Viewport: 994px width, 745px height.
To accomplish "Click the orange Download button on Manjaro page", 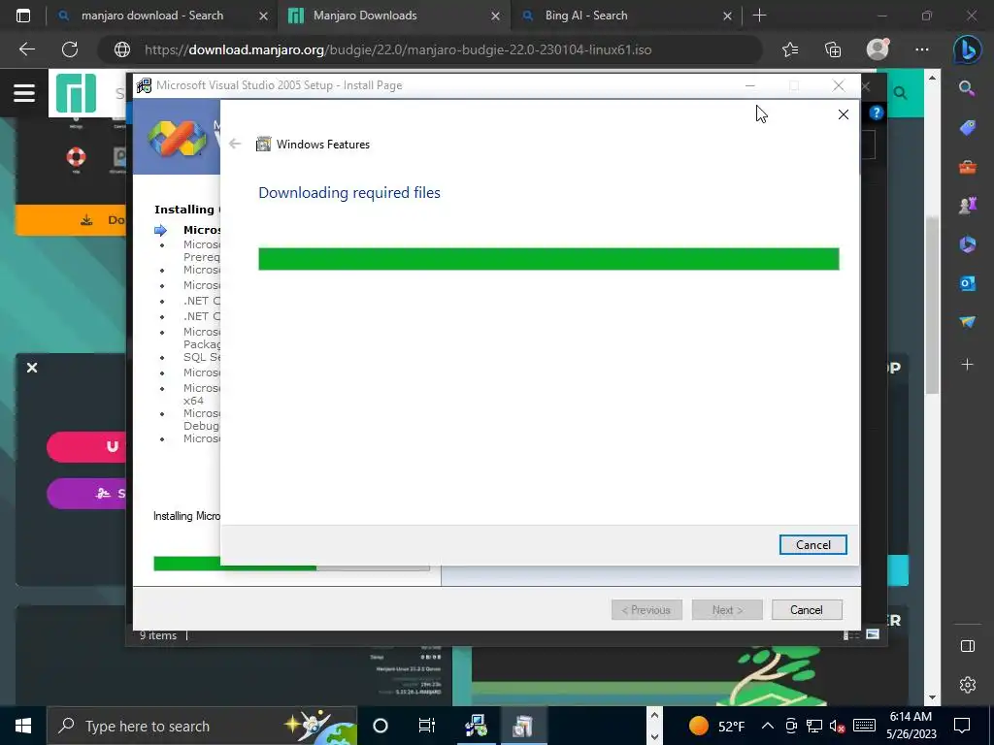I will (x=73, y=220).
